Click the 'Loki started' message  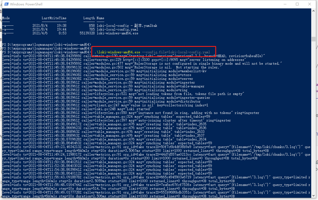coord(138,109)
